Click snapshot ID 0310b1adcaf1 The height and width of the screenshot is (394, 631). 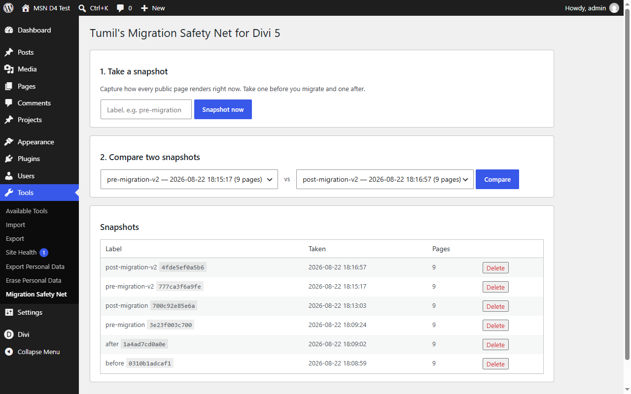150,363
